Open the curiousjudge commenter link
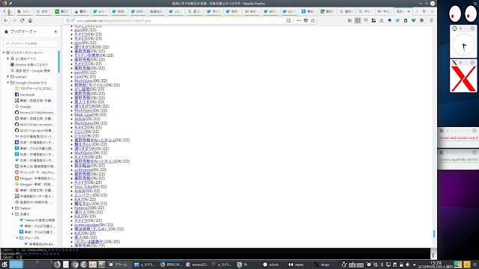Viewport: 479px width, 269px height. 87,225
